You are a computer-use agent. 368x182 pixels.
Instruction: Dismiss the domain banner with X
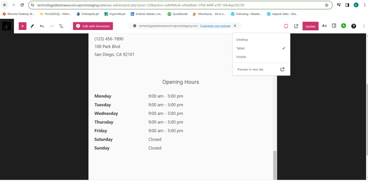(x=234, y=26)
